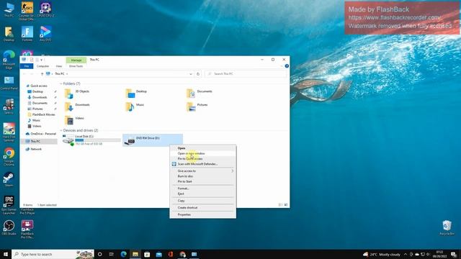Click the refresh button beside address bar

tap(198, 73)
